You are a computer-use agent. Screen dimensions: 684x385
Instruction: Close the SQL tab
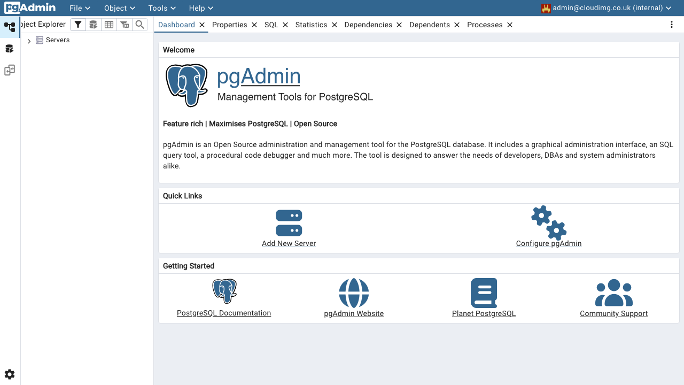pyautogui.click(x=285, y=25)
